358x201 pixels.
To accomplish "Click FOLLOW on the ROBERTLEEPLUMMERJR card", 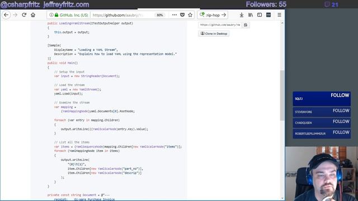I will [x=341, y=132].
